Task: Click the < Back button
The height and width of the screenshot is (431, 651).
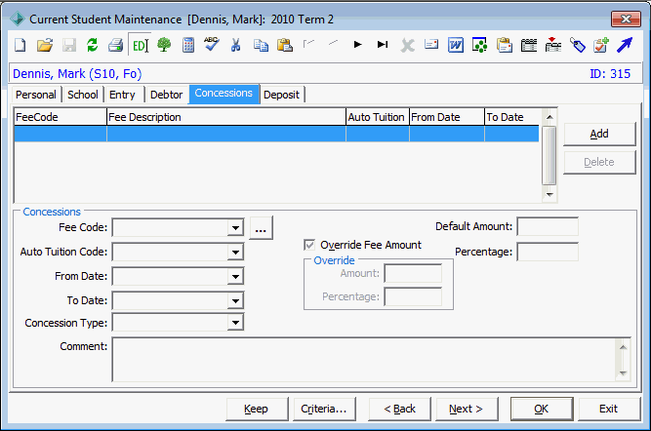Action: [x=399, y=409]
